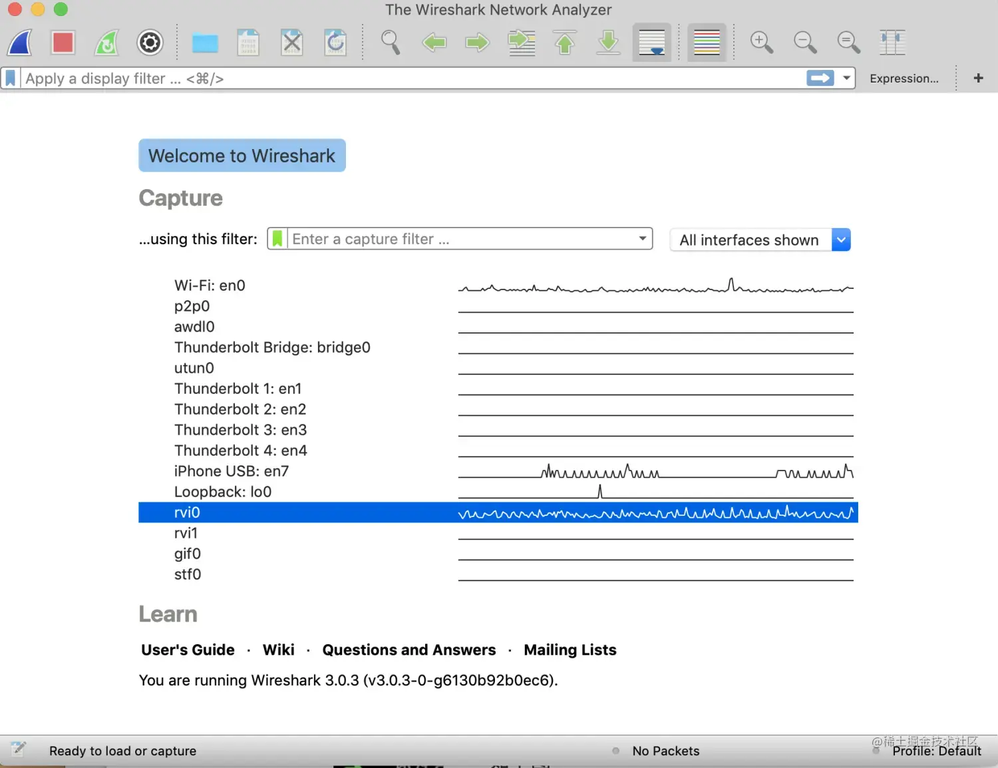The width and height of the screenshot is (998, 768).
Task: Open a capture file with folder icon
Action: pyautogui.click(x=205, y=43)
